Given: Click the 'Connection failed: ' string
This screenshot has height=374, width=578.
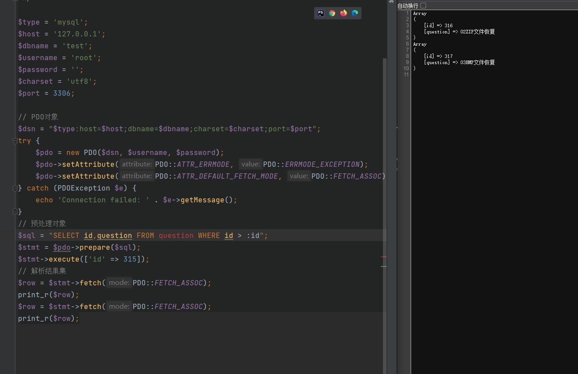Looking at the screenshot, I should point(104,200).
